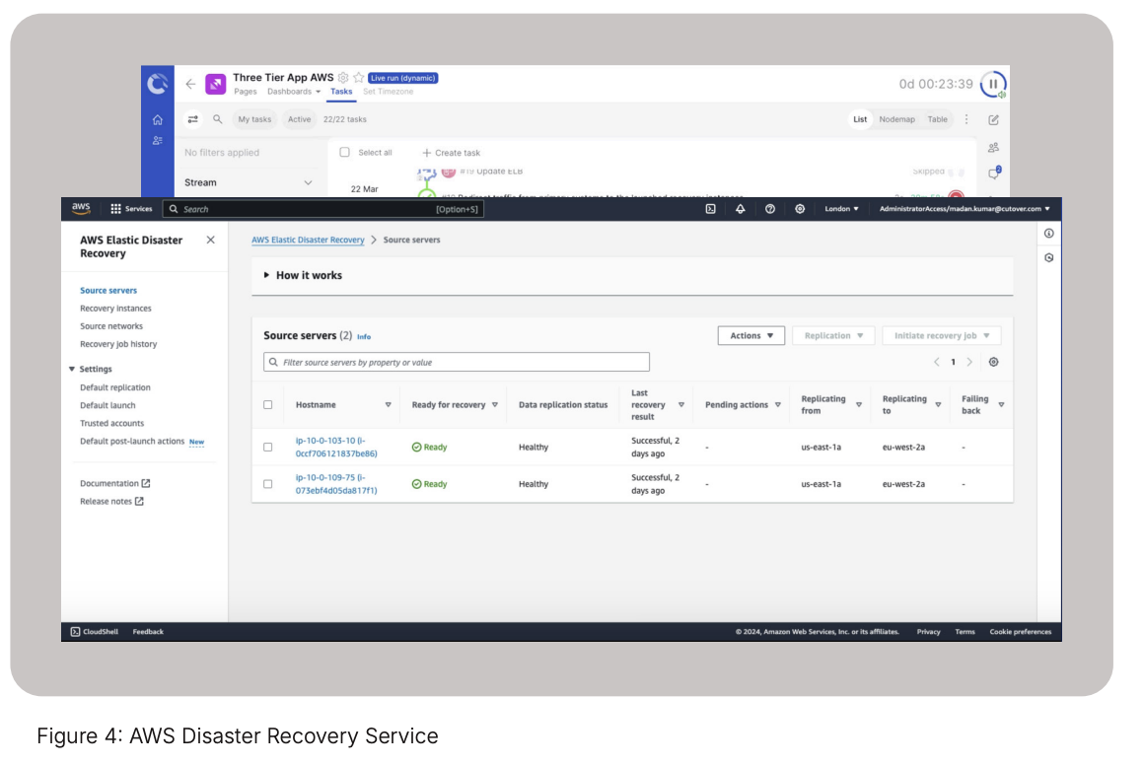The image size is (1144, 765).
Task: Toggle the Cutover filter sliders icon
Action: 192,119
